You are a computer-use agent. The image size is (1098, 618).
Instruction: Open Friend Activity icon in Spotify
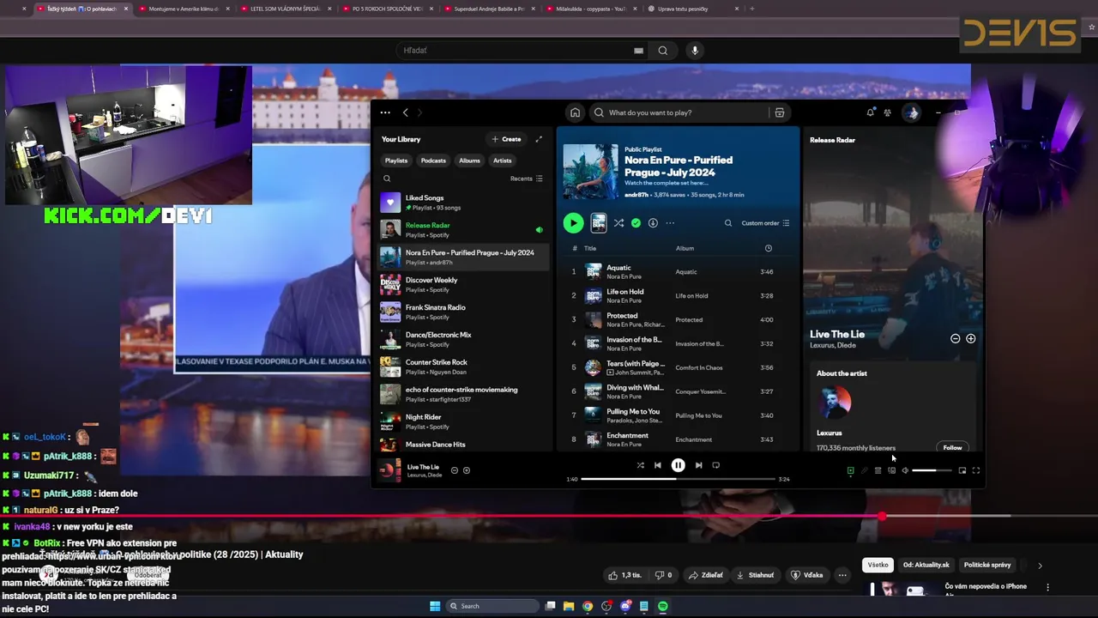click(888, 112)
